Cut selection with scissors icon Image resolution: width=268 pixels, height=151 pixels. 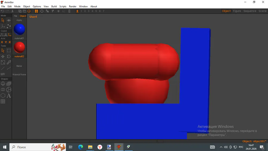click(x=13, y=11)
